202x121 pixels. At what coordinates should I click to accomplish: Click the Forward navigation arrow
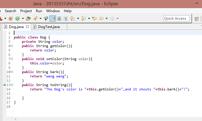[112, 18]
